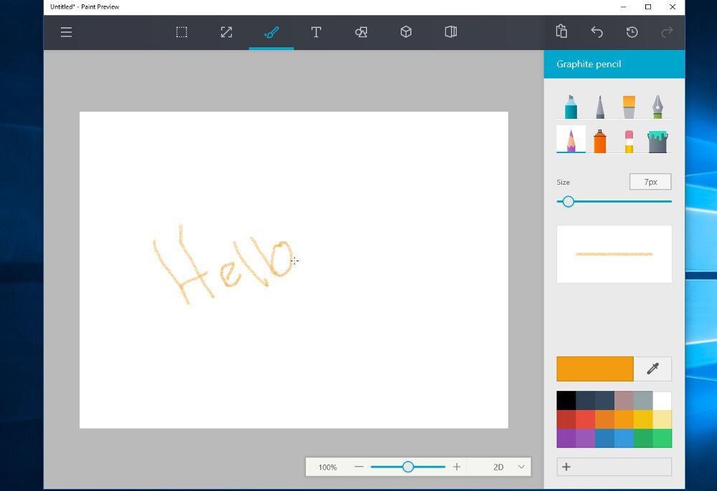The image size is (717, 491).
Task: Open the Canvas options tool
Action: [x=450, y=32]
